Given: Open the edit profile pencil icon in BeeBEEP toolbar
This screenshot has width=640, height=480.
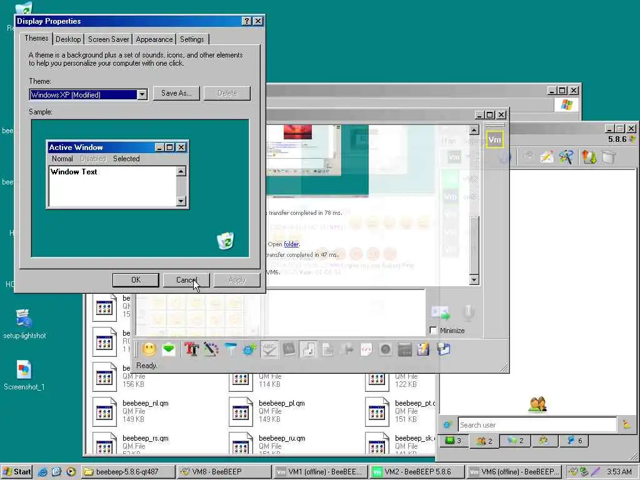Looking at the screenshot, I should (x=546, y=157).
